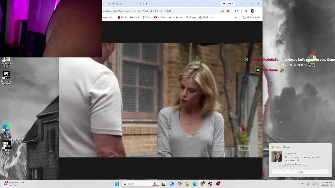The image size is (335, 188).
Task: Open volume tray icon
Action: 318,184
